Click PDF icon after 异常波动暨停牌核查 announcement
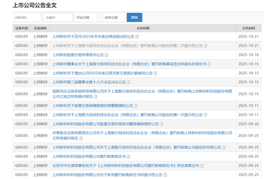269x179 pixels. coord(161,124)
